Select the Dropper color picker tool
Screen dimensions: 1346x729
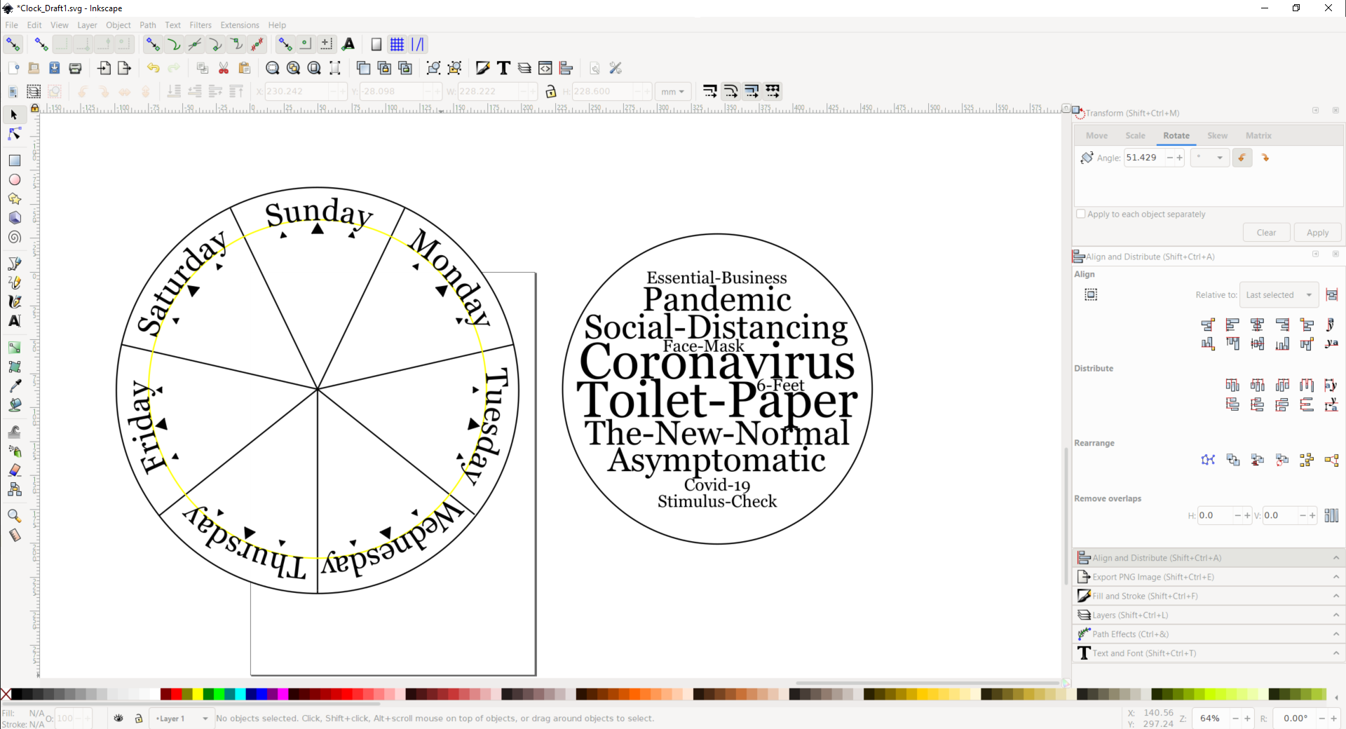point(14,386)
